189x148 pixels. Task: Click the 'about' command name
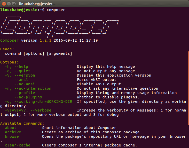point(11,128)
